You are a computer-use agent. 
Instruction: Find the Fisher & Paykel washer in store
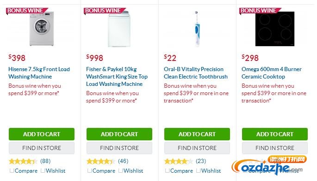click(119, 148)
